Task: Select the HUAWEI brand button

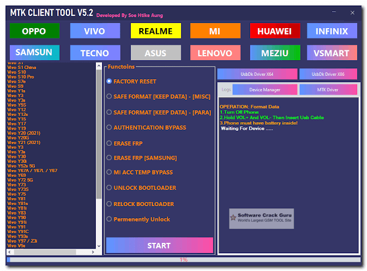Action: [275, 31]
